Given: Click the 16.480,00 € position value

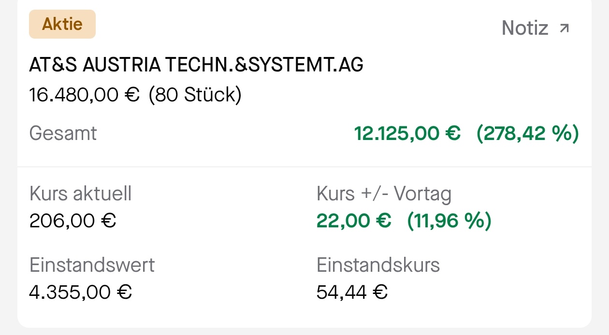Looking at the screenshot, I should tap(85, 95).
